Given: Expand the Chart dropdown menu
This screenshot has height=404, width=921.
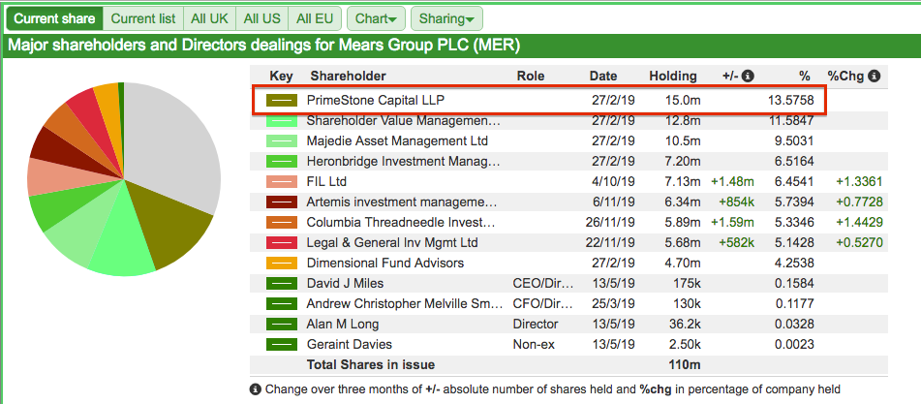Looking at the screenshot, I should [x=376, y=18].
